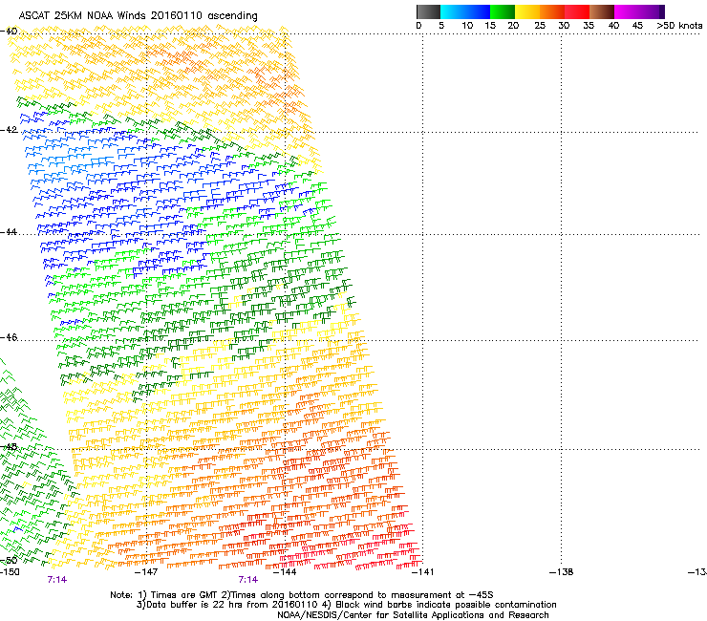Screen dimensions: 707x621
Task: Click the "-46" latitude axis label
Action: pyautogui.click(x=9, y=337)
